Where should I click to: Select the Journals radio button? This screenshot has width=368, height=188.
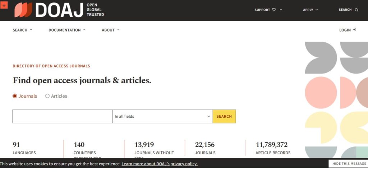pos(15,96)
